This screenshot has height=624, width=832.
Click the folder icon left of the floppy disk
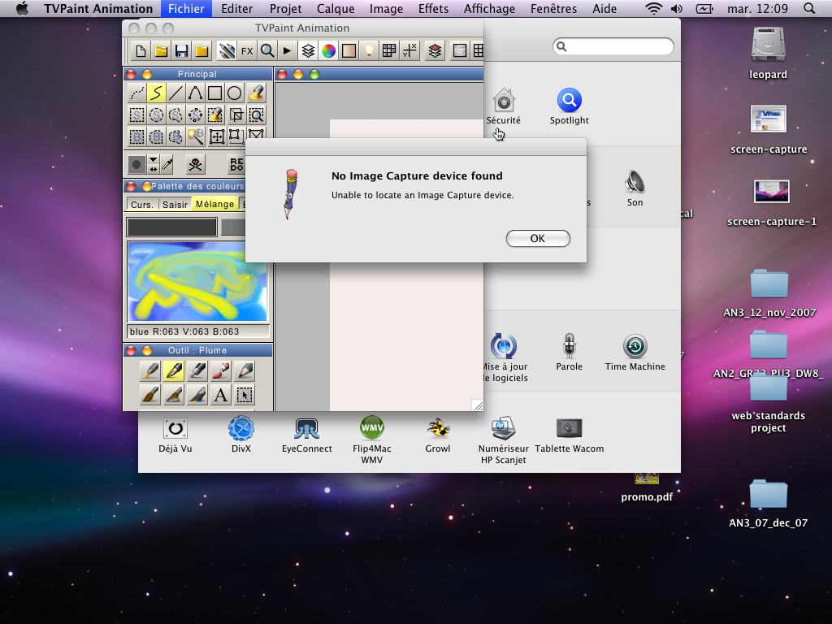pyautogui.click(x=162, y=51)
